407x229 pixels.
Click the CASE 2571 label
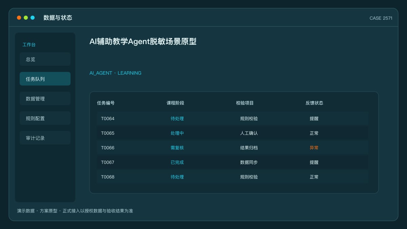[381, 18]
